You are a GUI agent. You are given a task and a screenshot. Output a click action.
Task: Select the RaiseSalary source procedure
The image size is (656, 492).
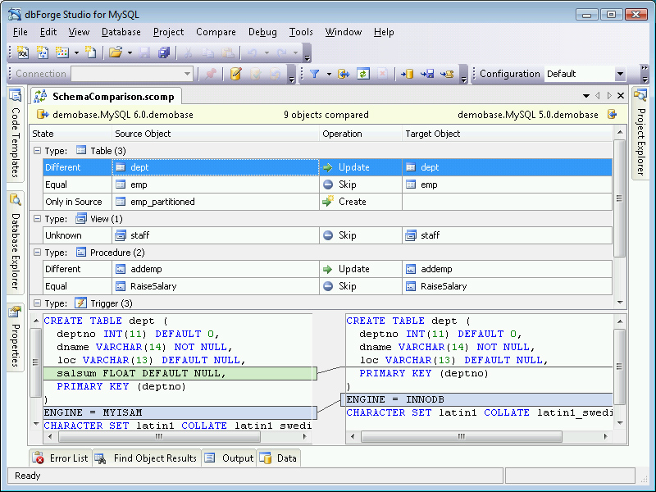point(215,286)
